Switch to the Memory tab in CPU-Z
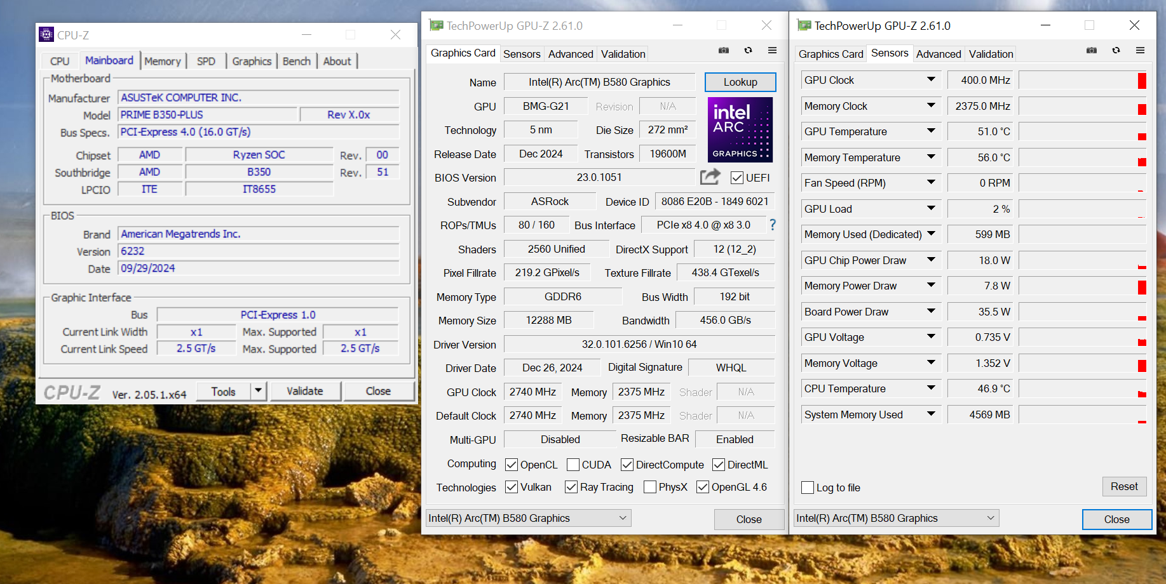This screenshot has width=1166, height=584. pos(163,61)
